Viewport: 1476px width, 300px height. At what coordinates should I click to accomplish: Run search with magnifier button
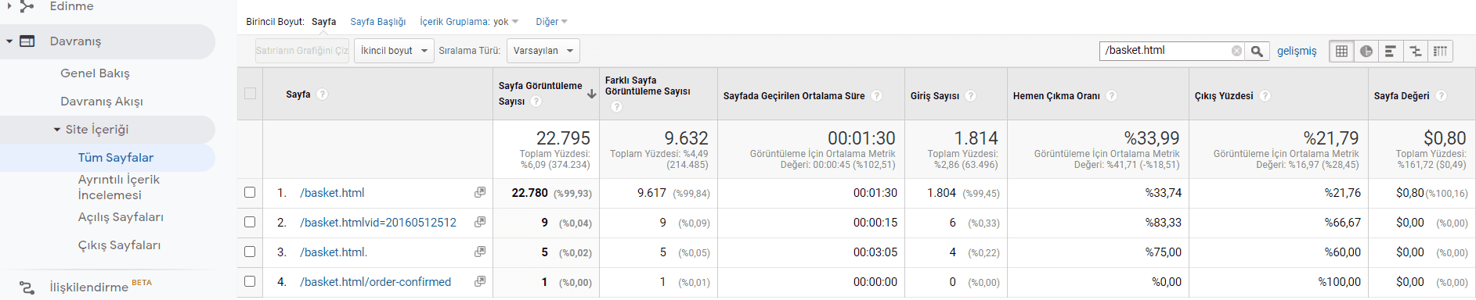click(1257, 51)
